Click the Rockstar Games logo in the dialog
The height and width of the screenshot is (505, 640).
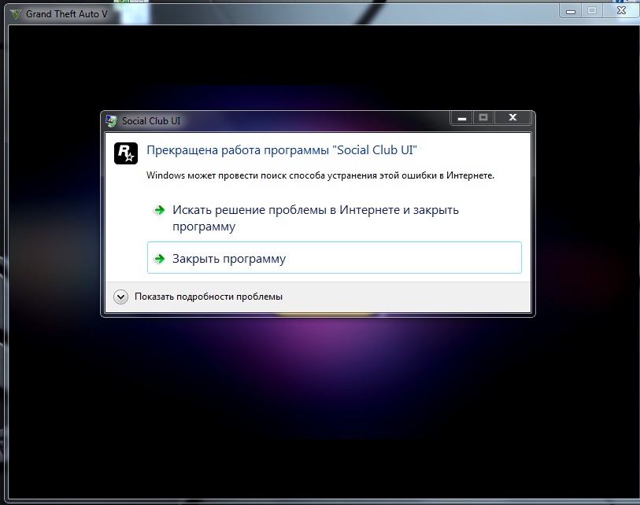(126, 153)
